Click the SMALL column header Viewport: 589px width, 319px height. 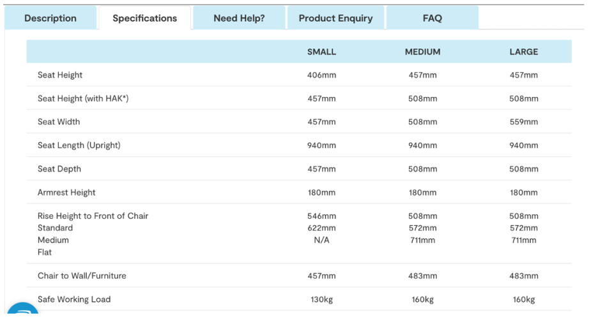coord(321,52)
